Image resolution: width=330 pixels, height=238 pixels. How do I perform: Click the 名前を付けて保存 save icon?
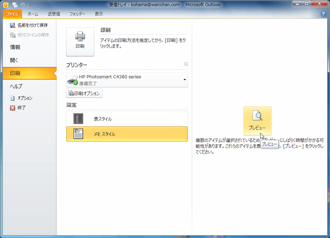(x=13, y=25)
